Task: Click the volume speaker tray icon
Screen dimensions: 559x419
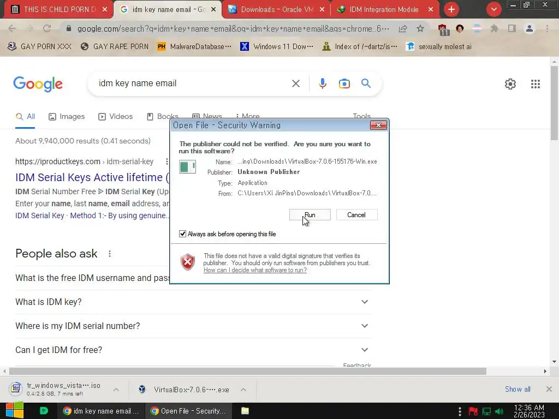Action: (x=499, y=411)
